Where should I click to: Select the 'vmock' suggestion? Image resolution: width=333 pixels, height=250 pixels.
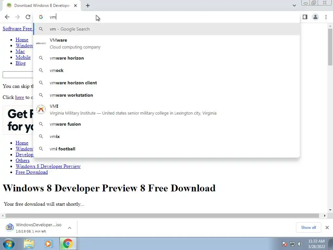167,70
